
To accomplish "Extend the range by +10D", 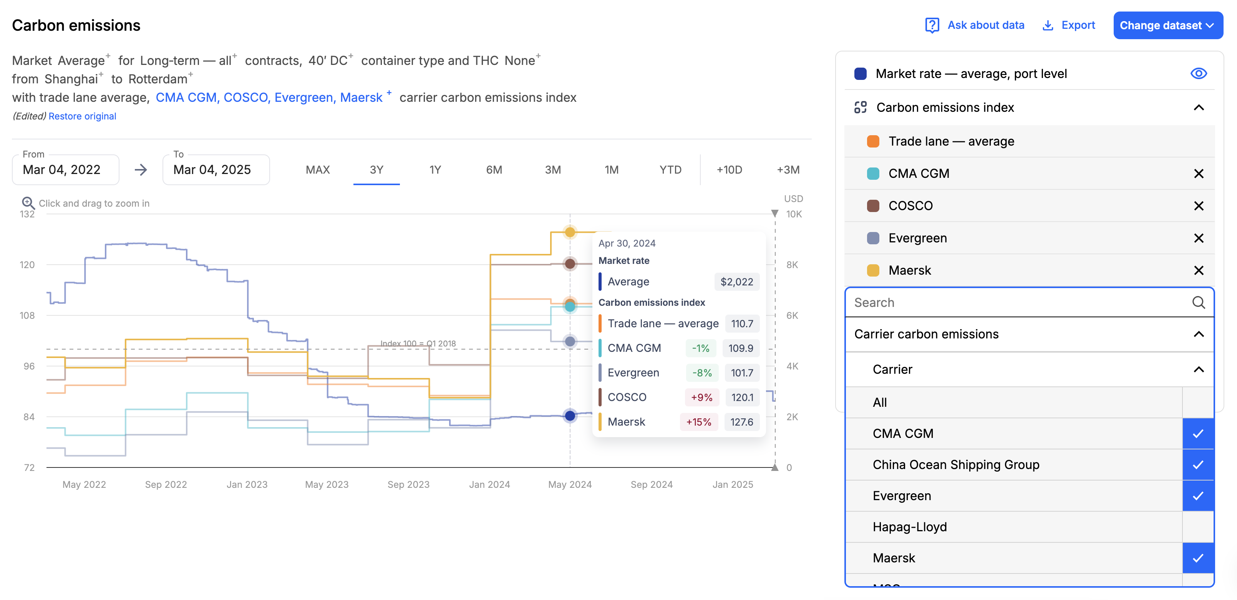I will [x=730, y=170].
